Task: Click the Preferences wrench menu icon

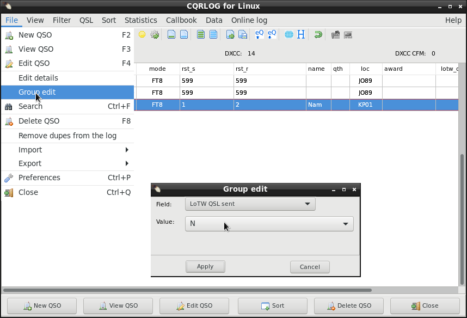Action: pos(9,178)
